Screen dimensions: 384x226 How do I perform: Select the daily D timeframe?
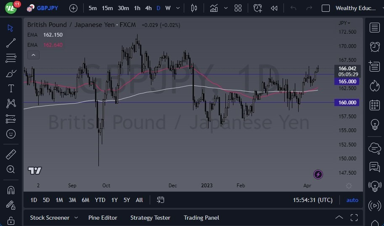(159, 8)
